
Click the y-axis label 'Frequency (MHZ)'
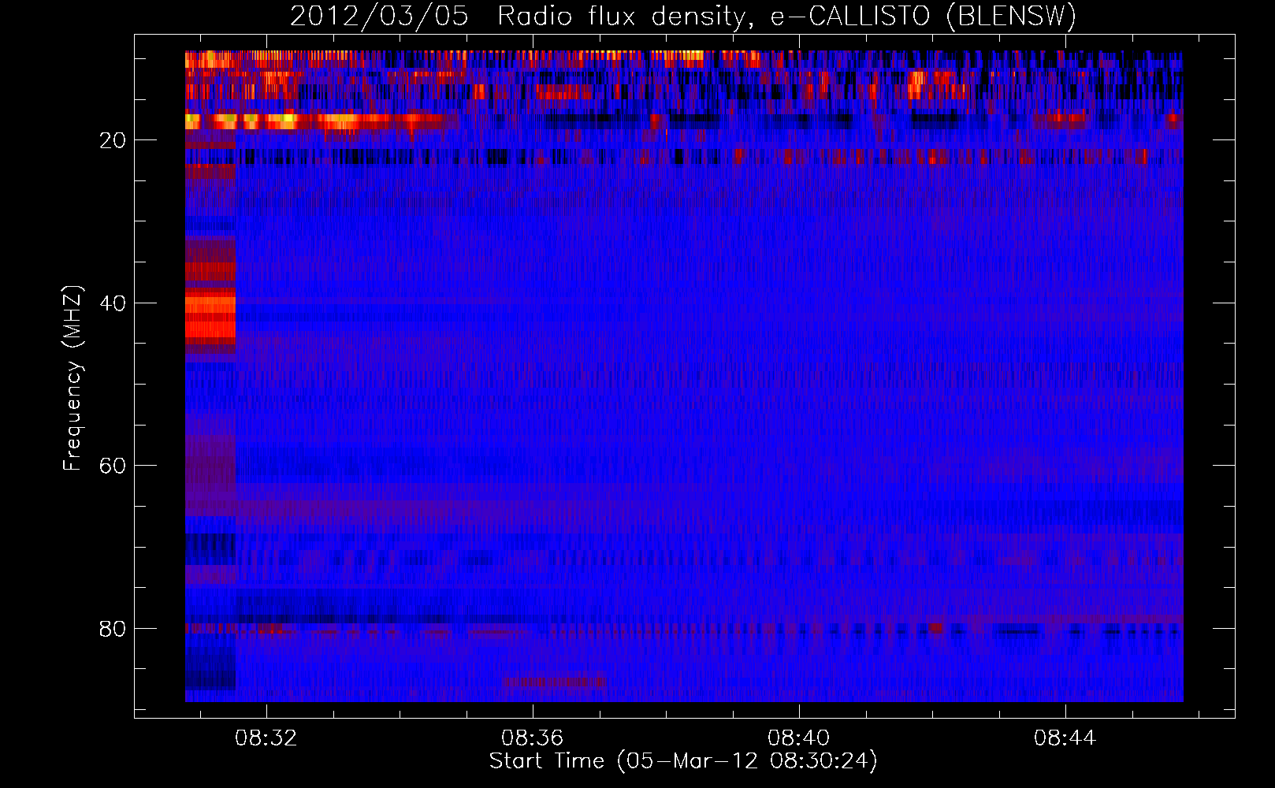(x=72, y=377)
